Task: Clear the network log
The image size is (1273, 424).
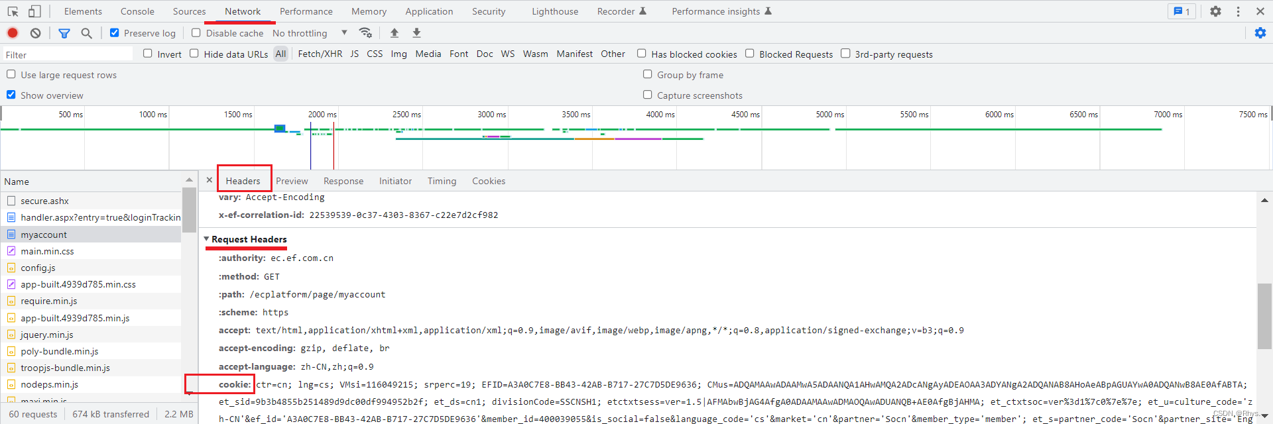Action: click(36, 33)
